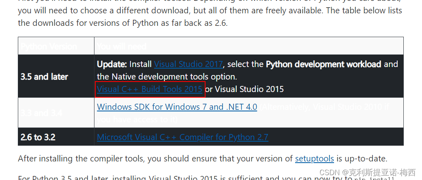The height and width of the screenshot is (180, 422).
Task: Select the '2.6 to 3.2' table cell
Action: coord(56,137)
